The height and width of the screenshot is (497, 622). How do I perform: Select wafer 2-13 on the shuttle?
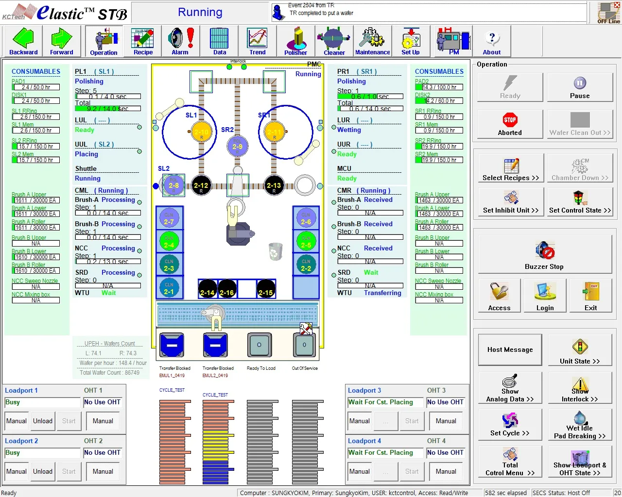(x=274, y=185)
